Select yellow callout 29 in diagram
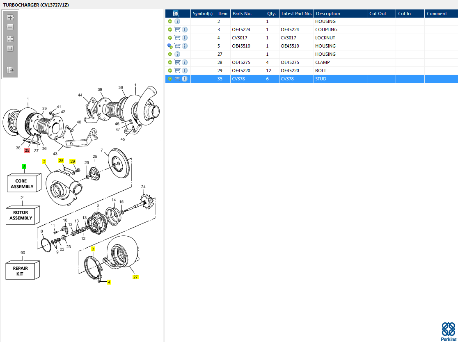The width and height of the screenshot is (458, 342). point(73,161)
